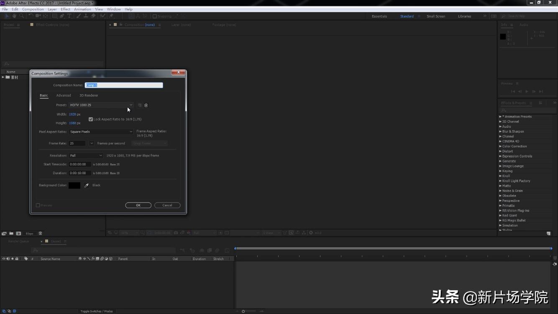The height and width of the screenshot is (314, 558).
Task: Select the Puppet Pin tool
Action: 111,16
